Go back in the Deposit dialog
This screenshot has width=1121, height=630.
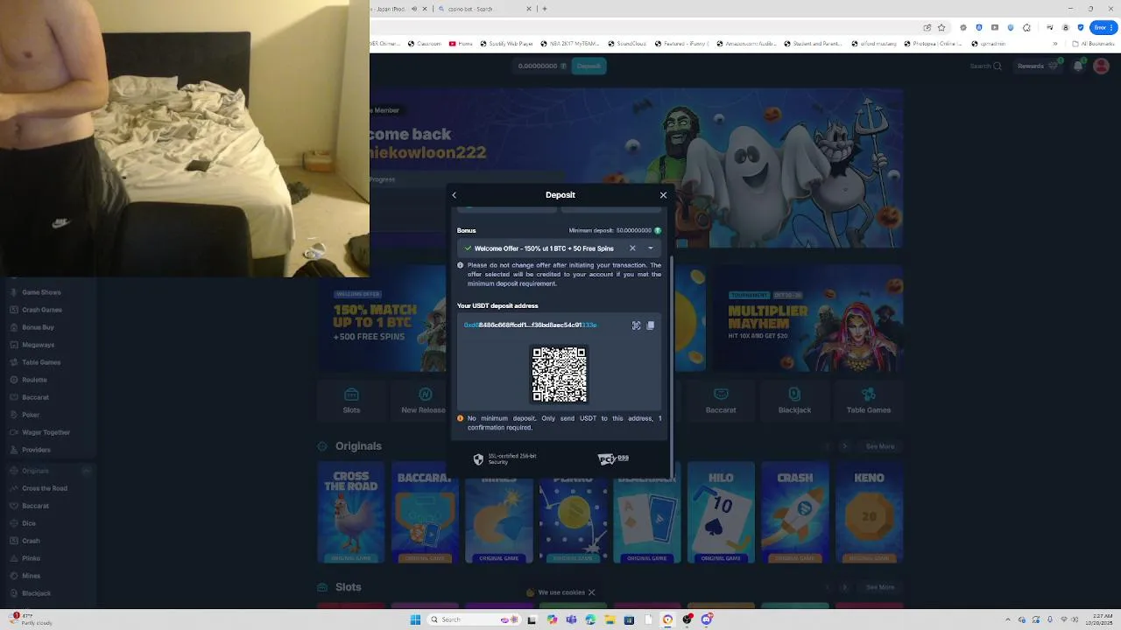click(454, 195)
